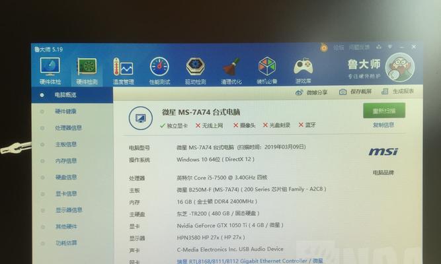
Task: Click the green 重新扫描 rescan button
Action: coord(384,111)
